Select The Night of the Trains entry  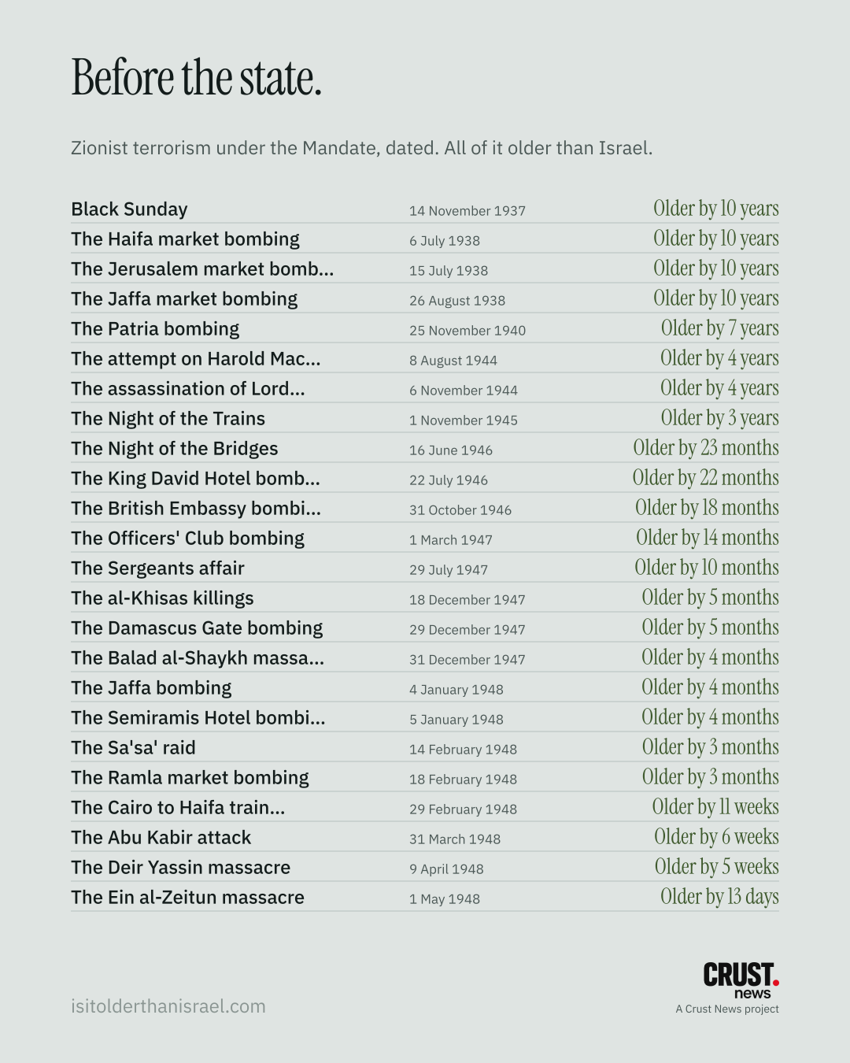coord(425,418)
